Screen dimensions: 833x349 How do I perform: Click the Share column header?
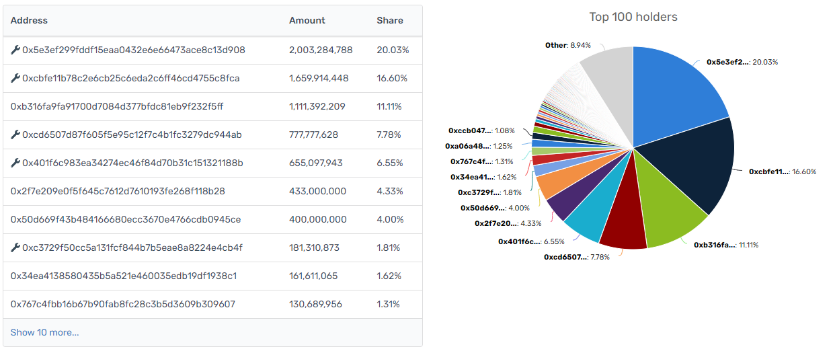coord(390,21)
